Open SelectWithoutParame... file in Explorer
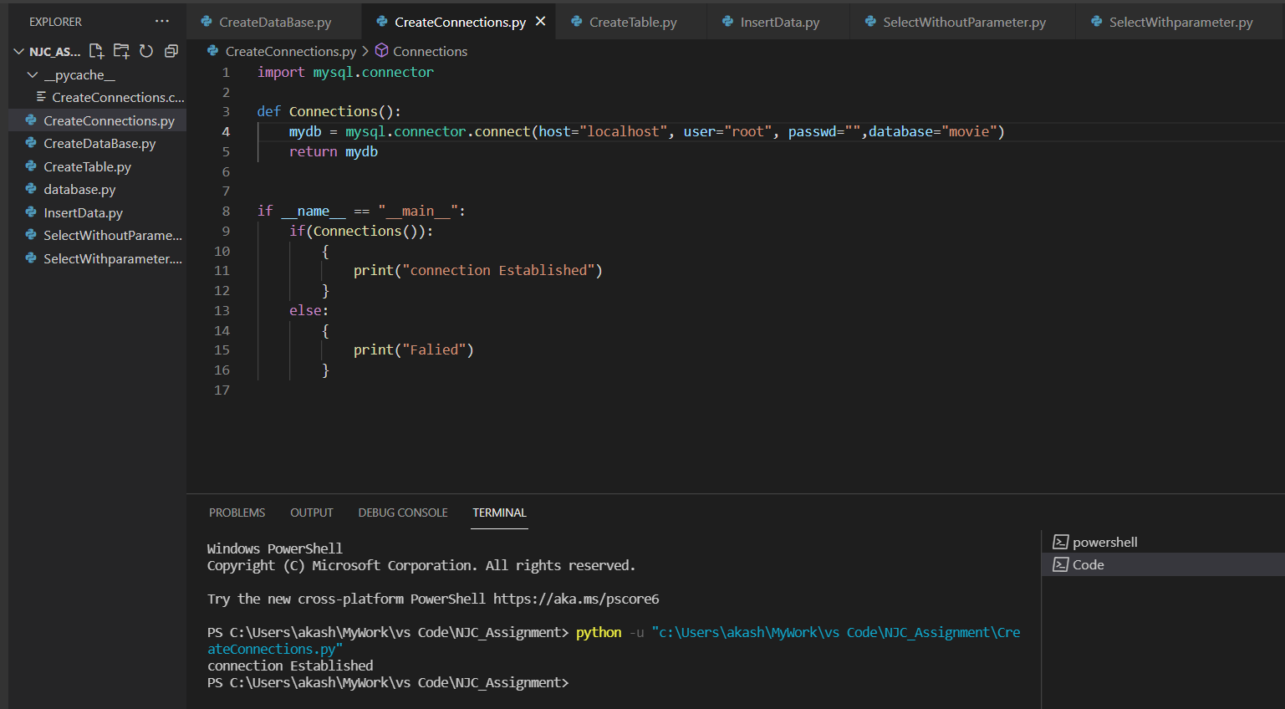The image size is (1285, 709). tap(97, 235)
